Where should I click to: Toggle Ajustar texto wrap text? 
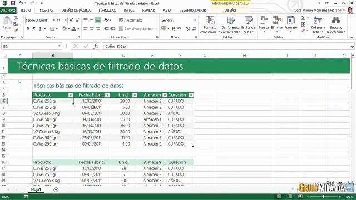[131, 20]
